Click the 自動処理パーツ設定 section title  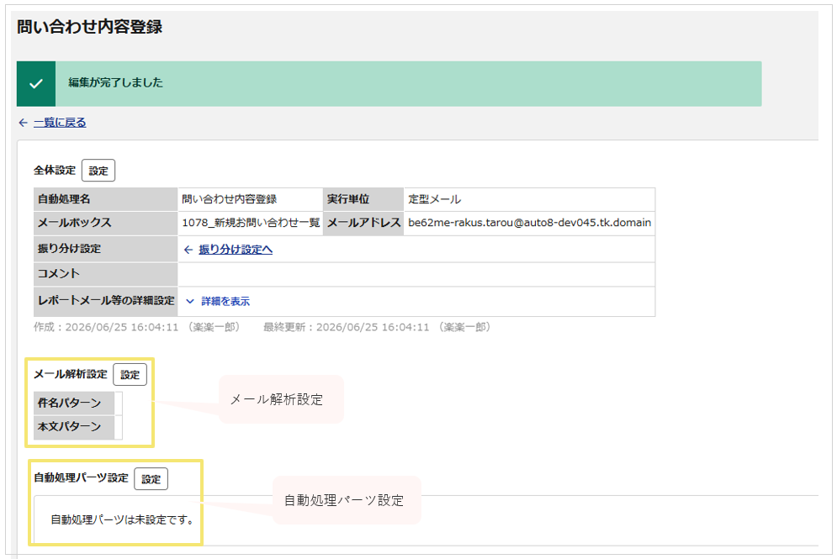[81, 478]
